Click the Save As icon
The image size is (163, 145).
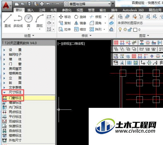[36, 4]
